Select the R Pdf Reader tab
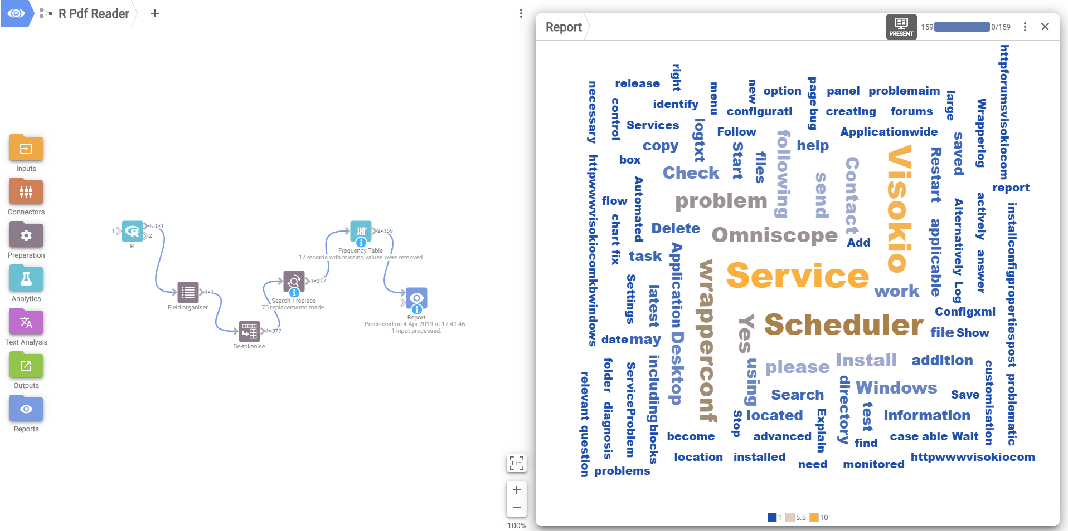Image resolution: width=1068 pixels, height=531 pixels. click(86, 13)
